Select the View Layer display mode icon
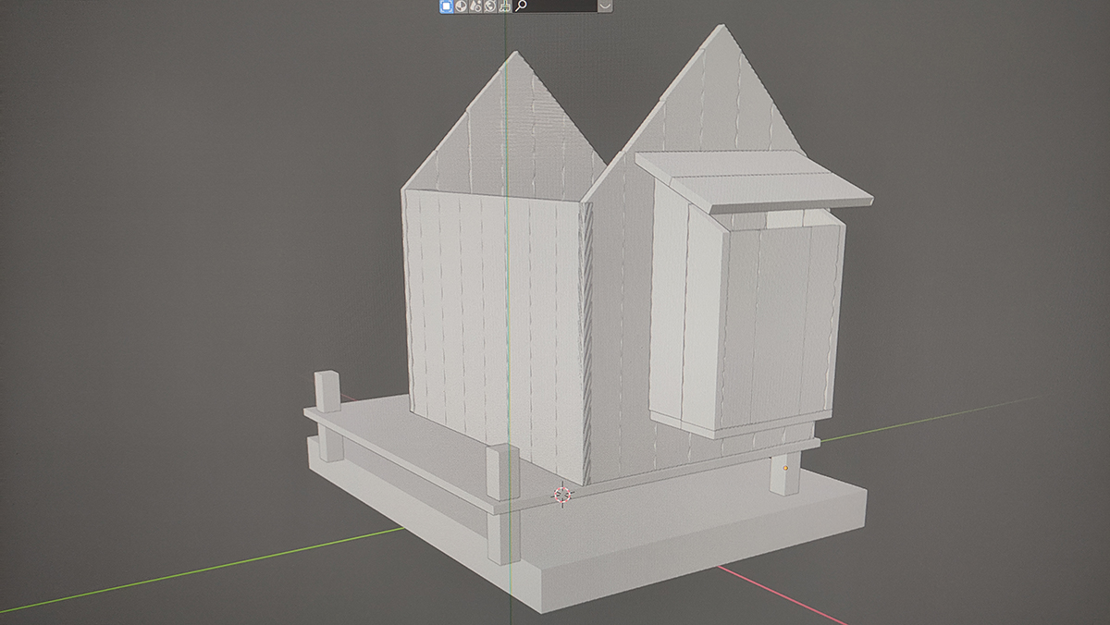Image resolution: width=1110 pixels, height=625 pixels. point(445,6)
